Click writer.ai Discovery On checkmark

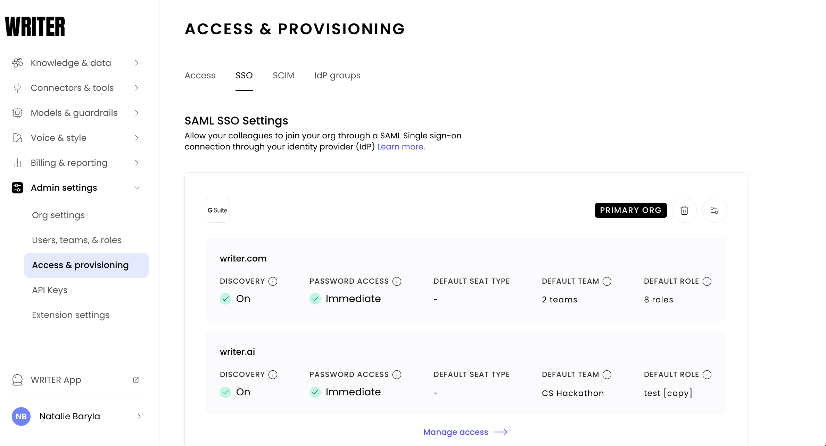[225, 392]
